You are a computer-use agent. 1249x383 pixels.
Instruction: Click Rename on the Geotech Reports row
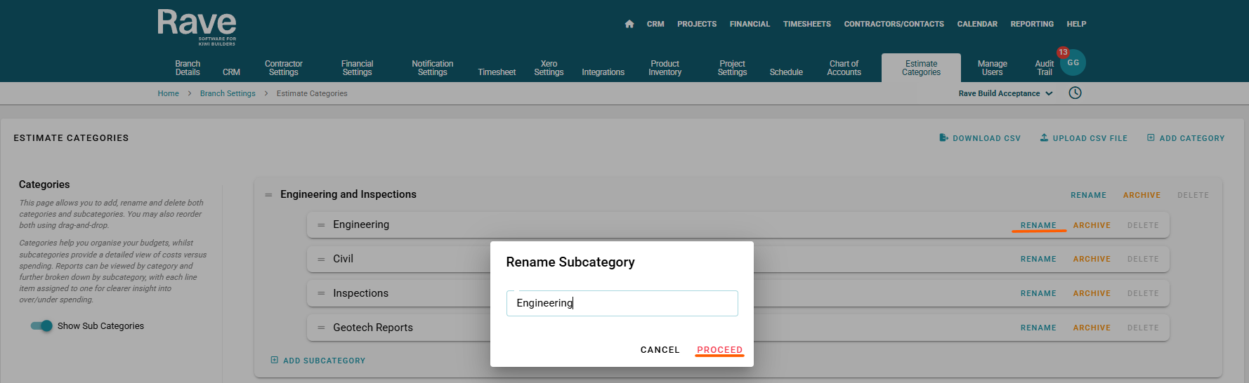click(x=1038, y=328)
